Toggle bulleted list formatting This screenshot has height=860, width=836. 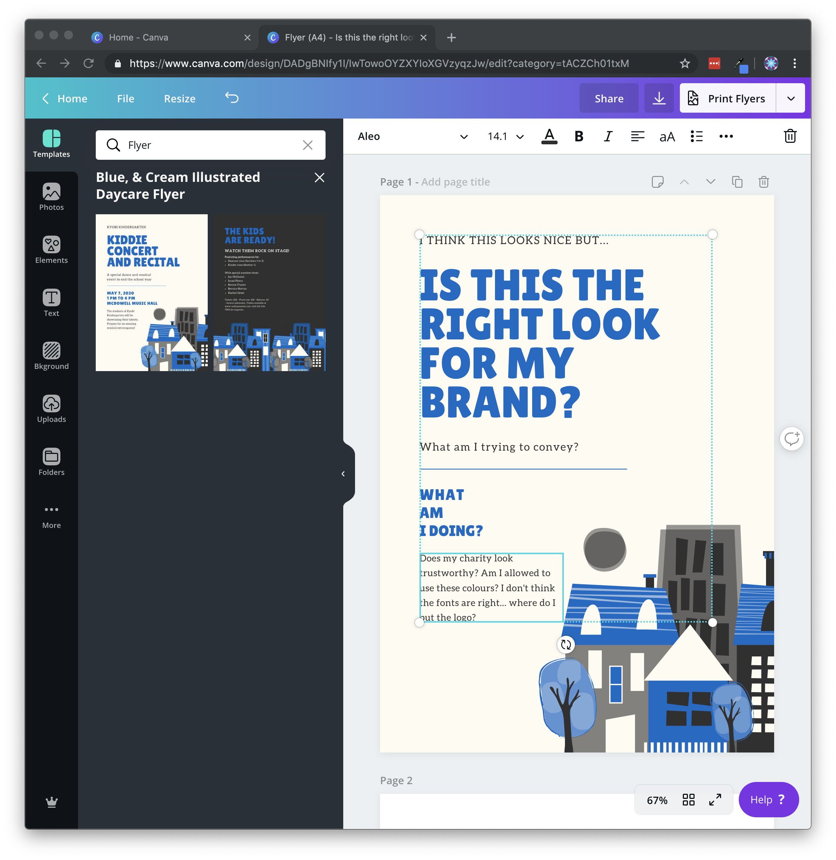[x=696, y=137]
